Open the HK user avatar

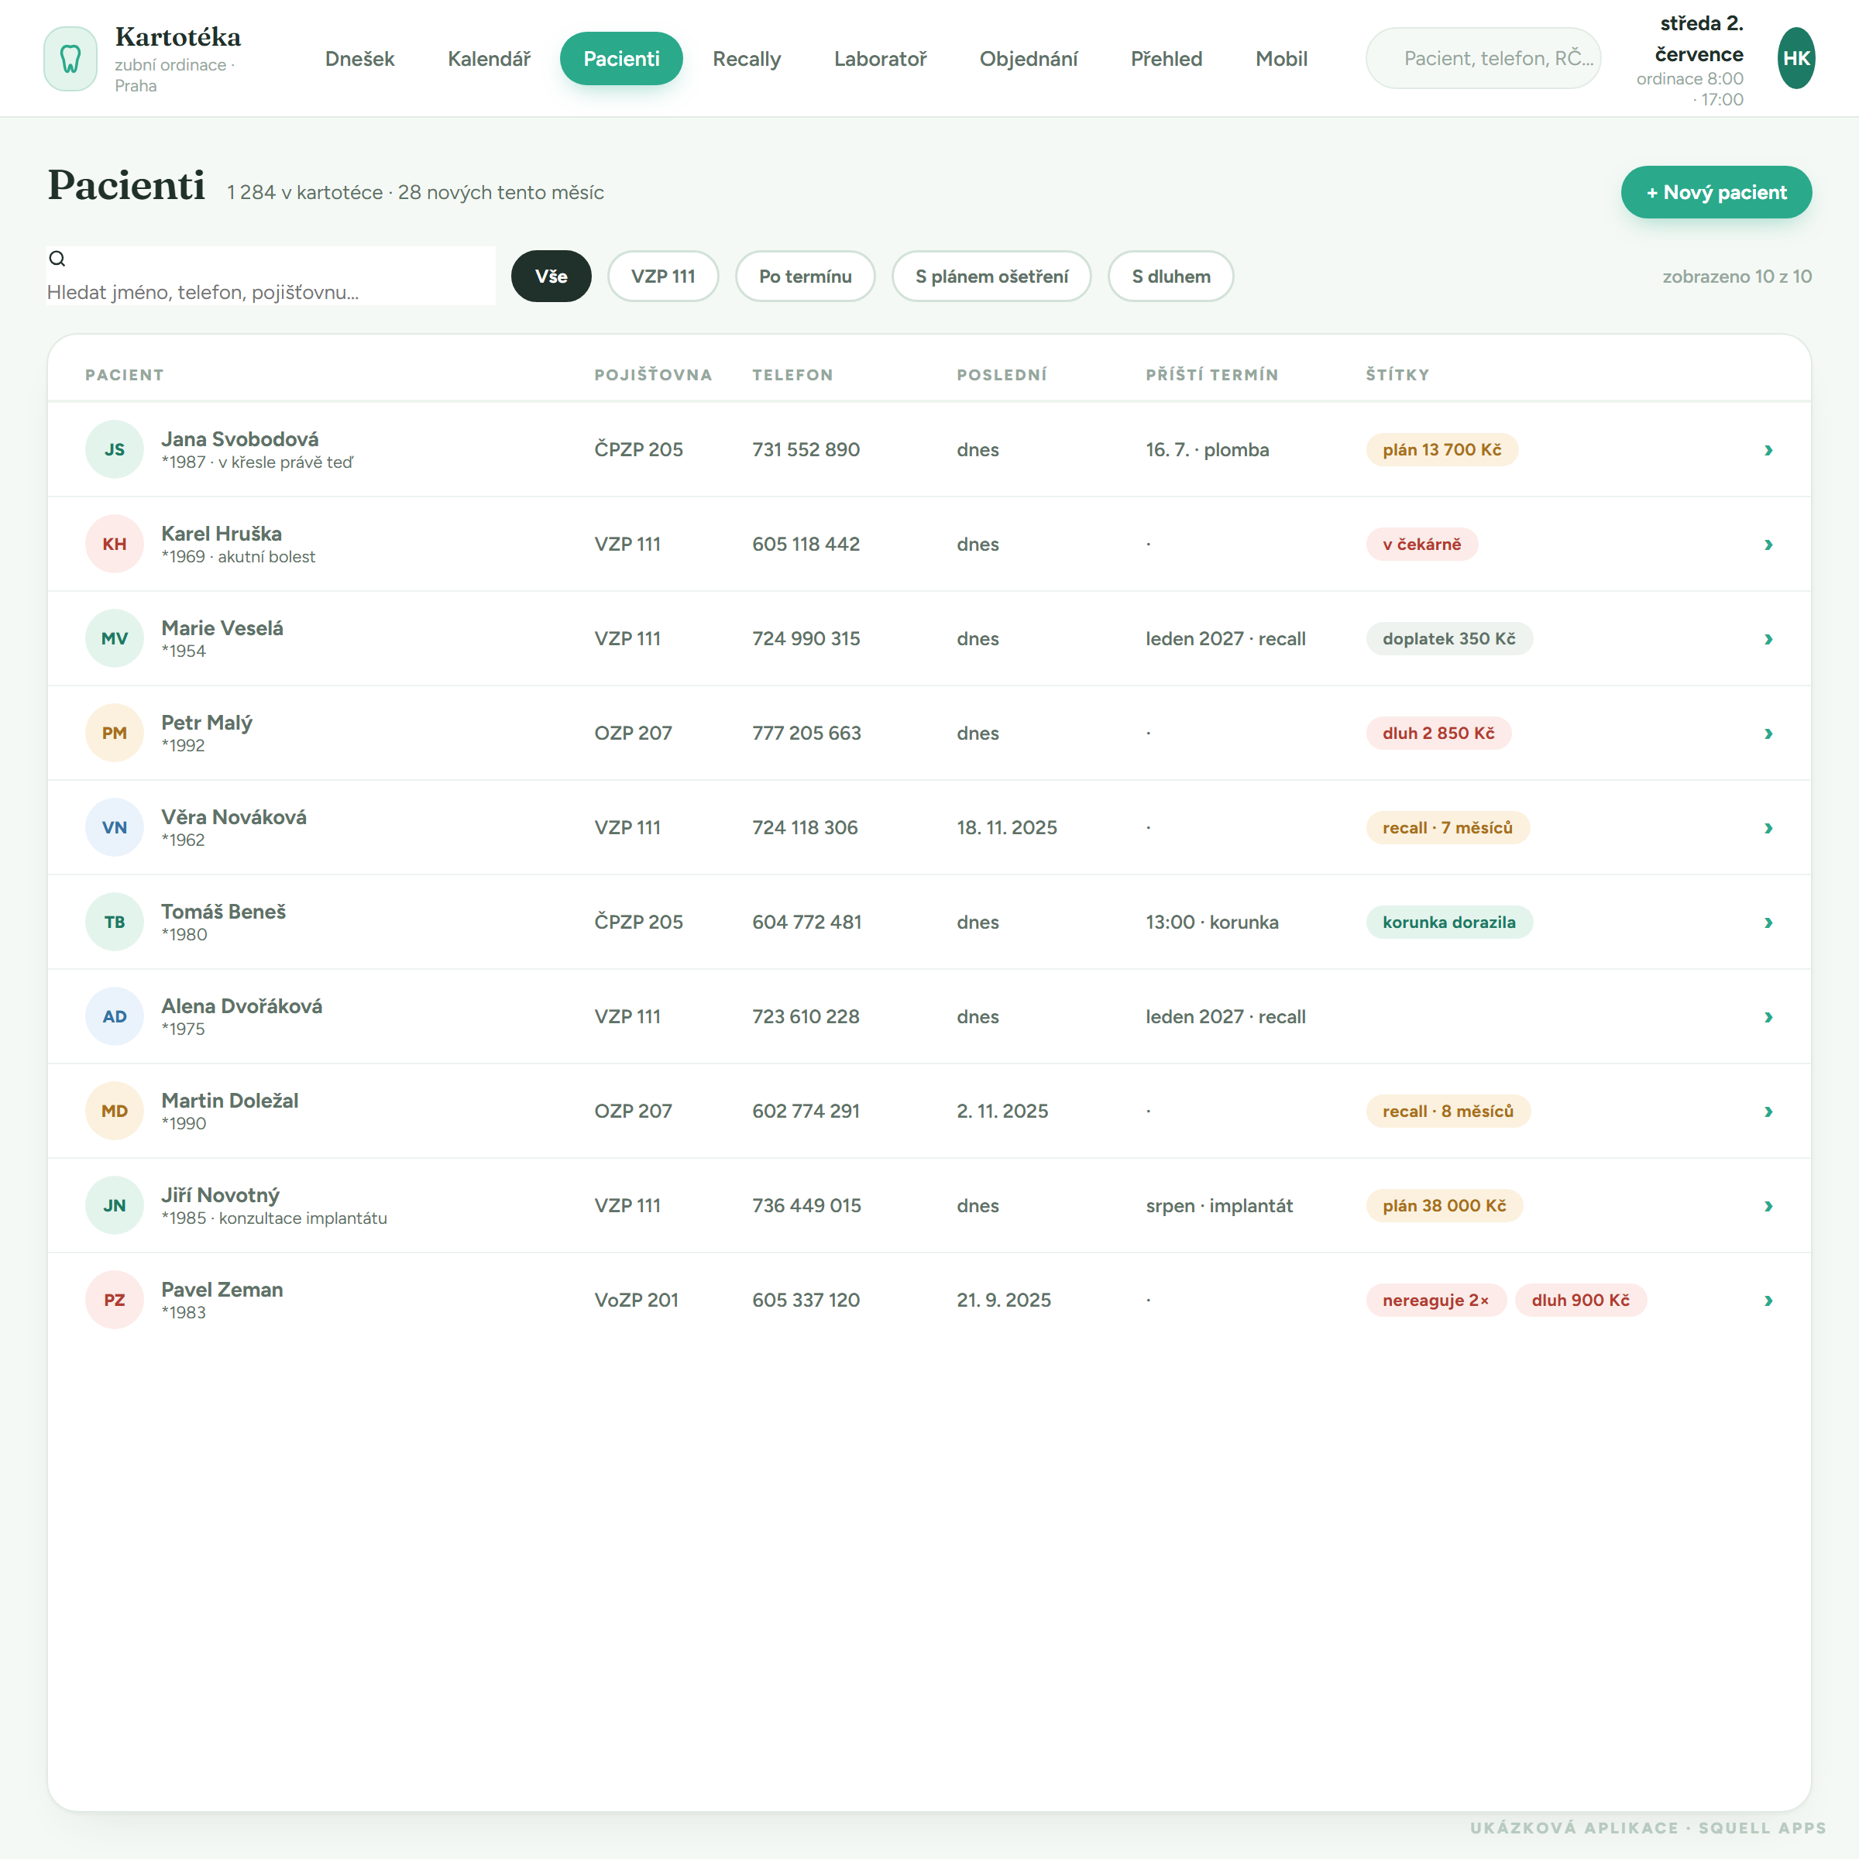point(1795,59)
